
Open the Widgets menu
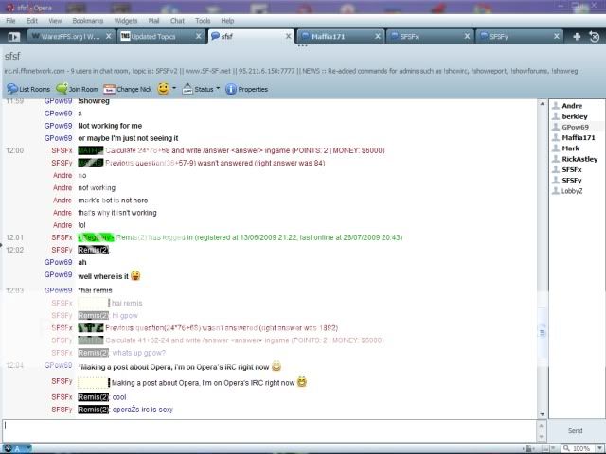coord(126,21)
